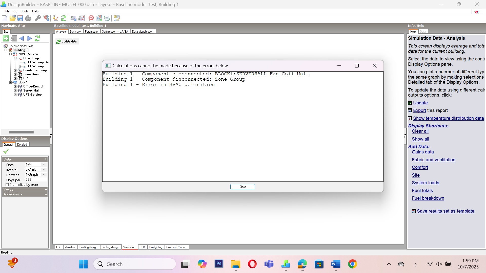Click the red target icon in toolbar
Viewport: 486px width, 273px height.
click(91, 18)
